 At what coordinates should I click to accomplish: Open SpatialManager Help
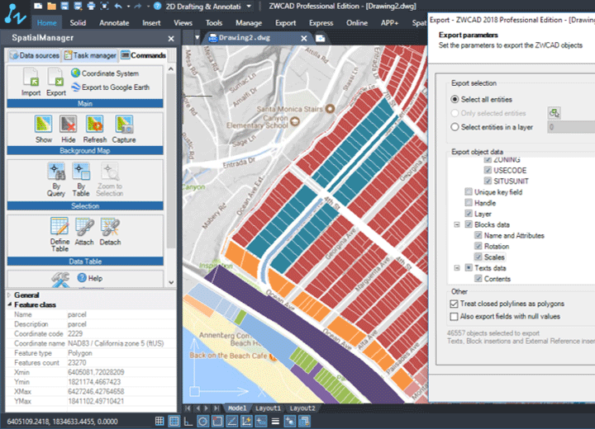point(90,278)
